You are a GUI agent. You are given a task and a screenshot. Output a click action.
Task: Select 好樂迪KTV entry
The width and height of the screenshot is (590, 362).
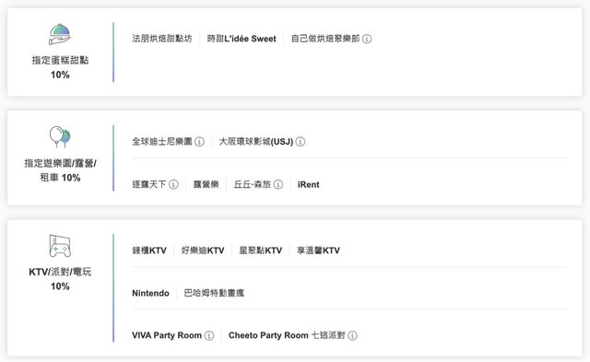203,251
